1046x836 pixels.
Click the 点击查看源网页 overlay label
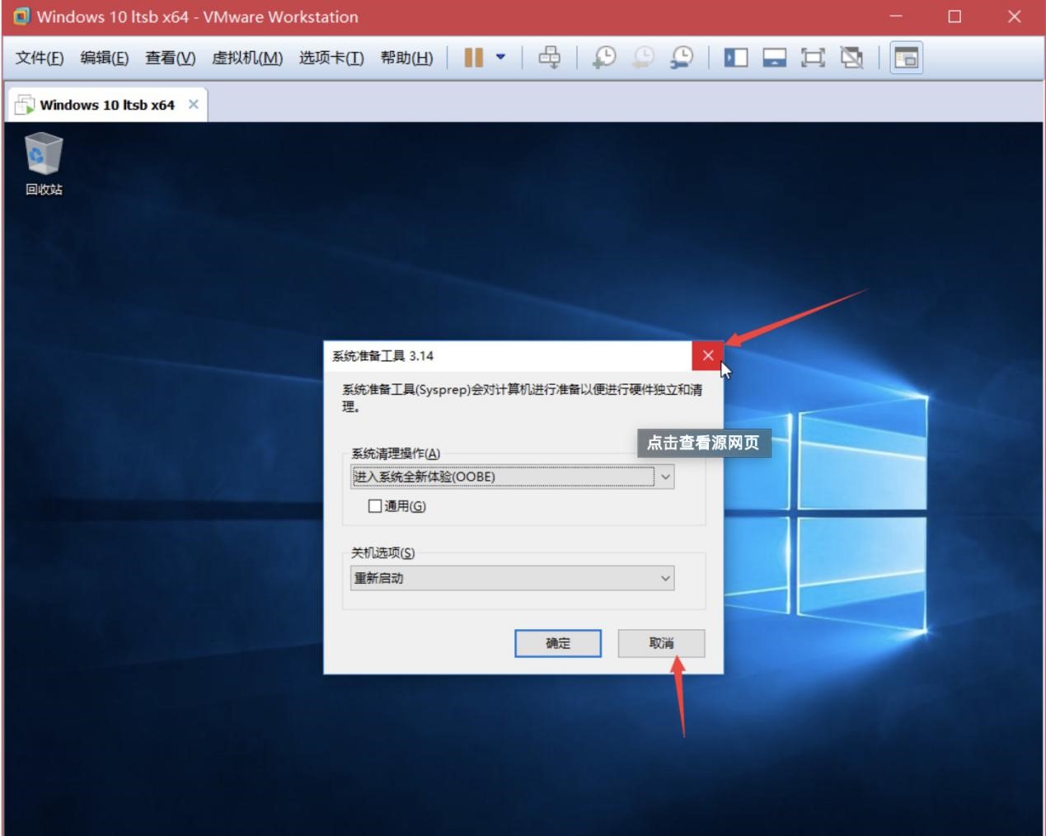pos(705,444)
